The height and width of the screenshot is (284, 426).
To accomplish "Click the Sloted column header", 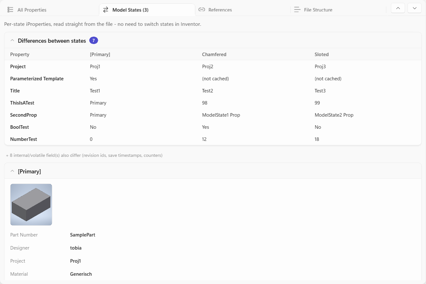I will [x=322, y=55].
